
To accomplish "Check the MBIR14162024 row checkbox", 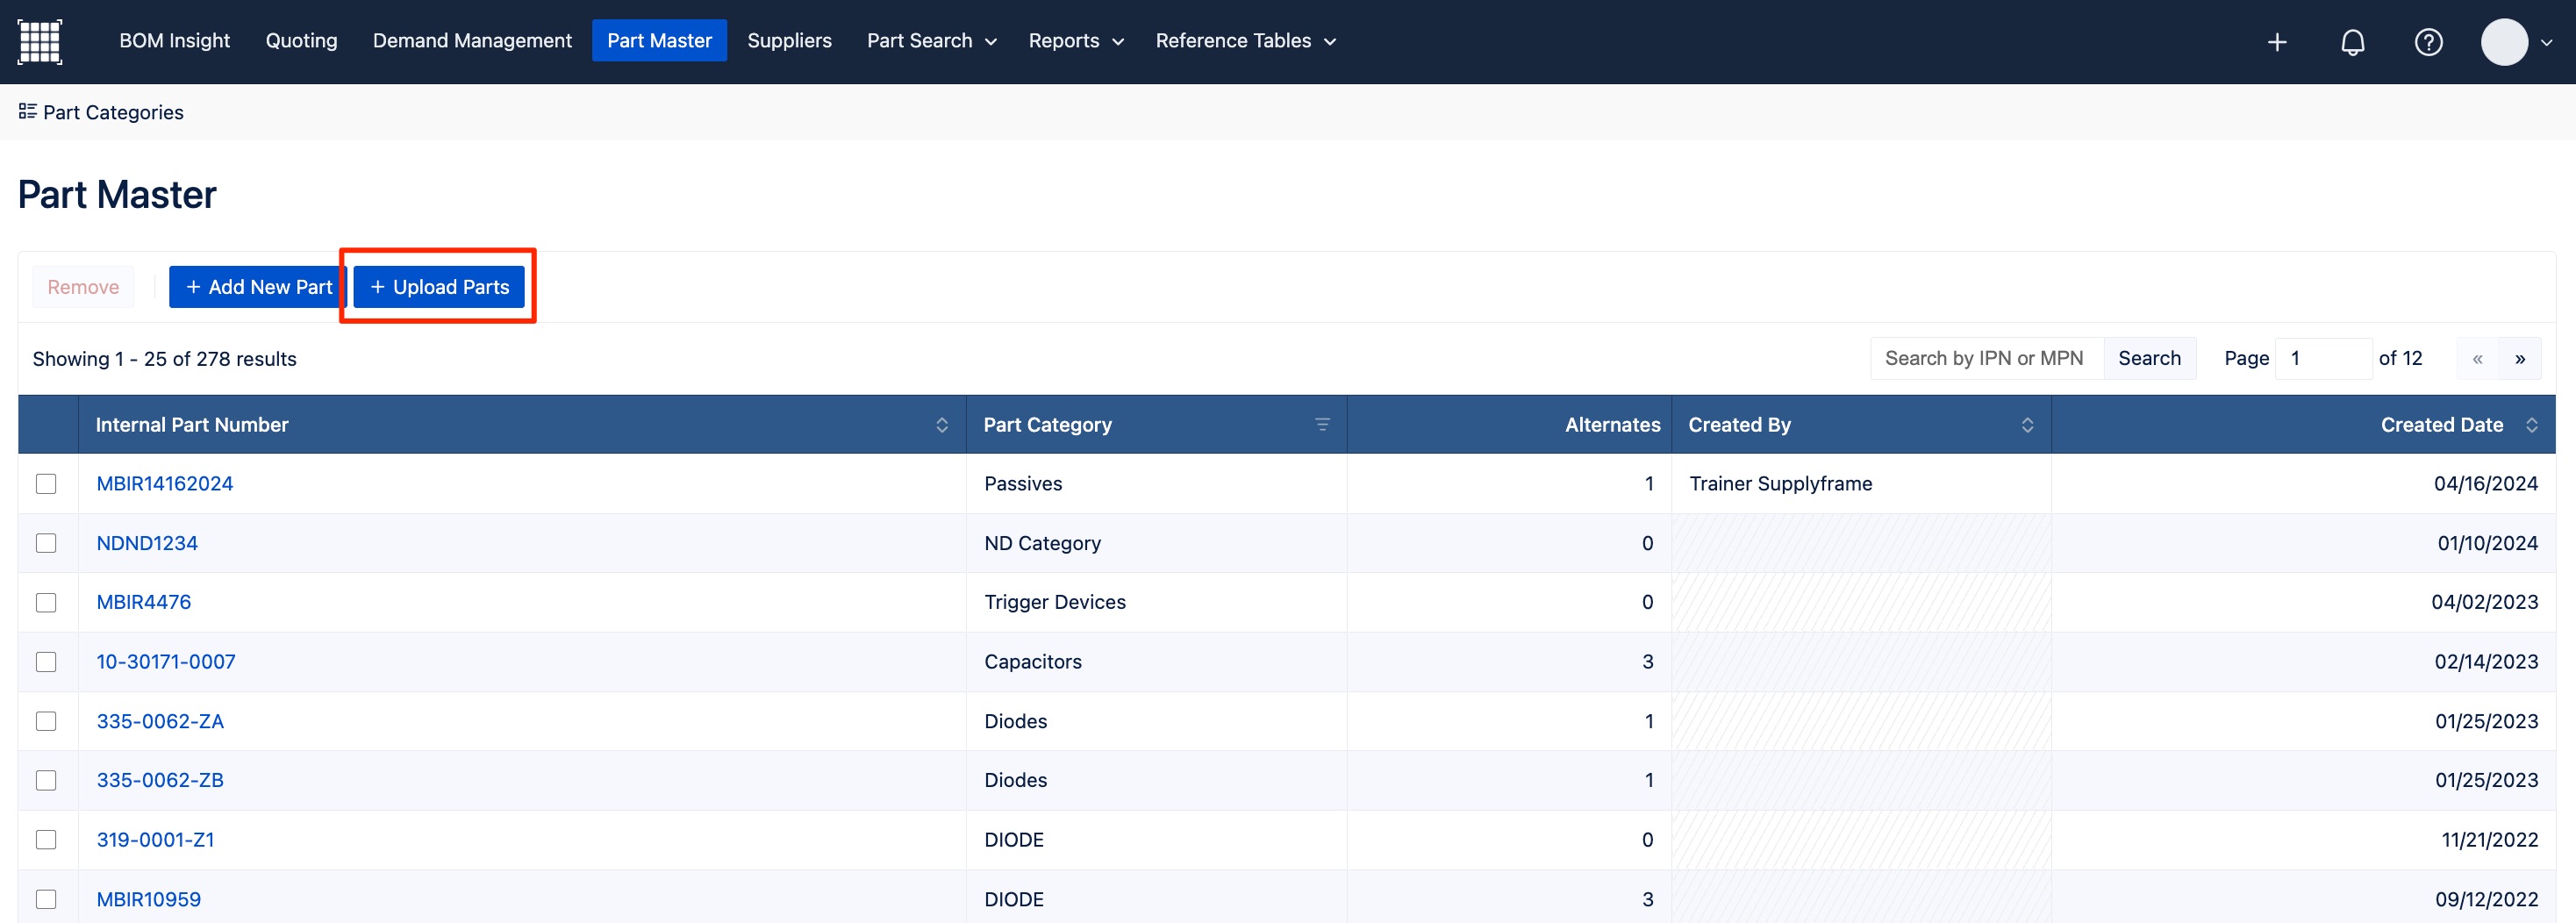I will (46, 484).
